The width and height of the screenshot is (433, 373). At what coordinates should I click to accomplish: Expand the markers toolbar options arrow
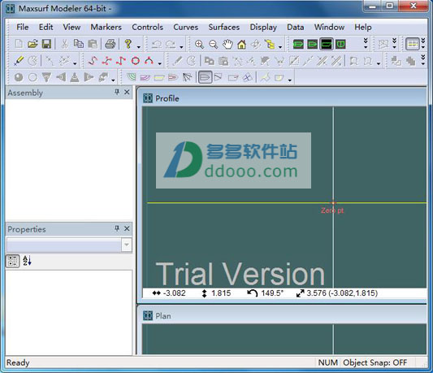(x=75, y=63)
